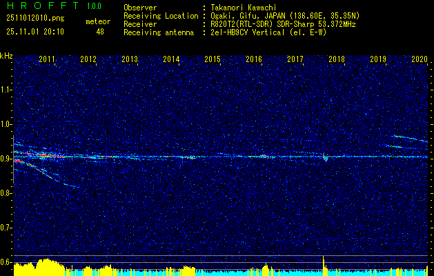
Task: Click the 0.8 kHz axis label
Action: 6,193
